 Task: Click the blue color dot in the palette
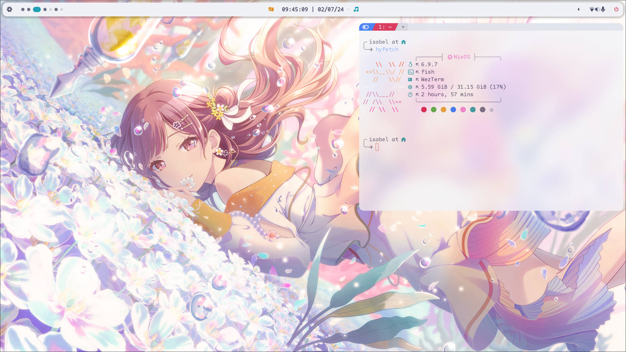[453, 110]
